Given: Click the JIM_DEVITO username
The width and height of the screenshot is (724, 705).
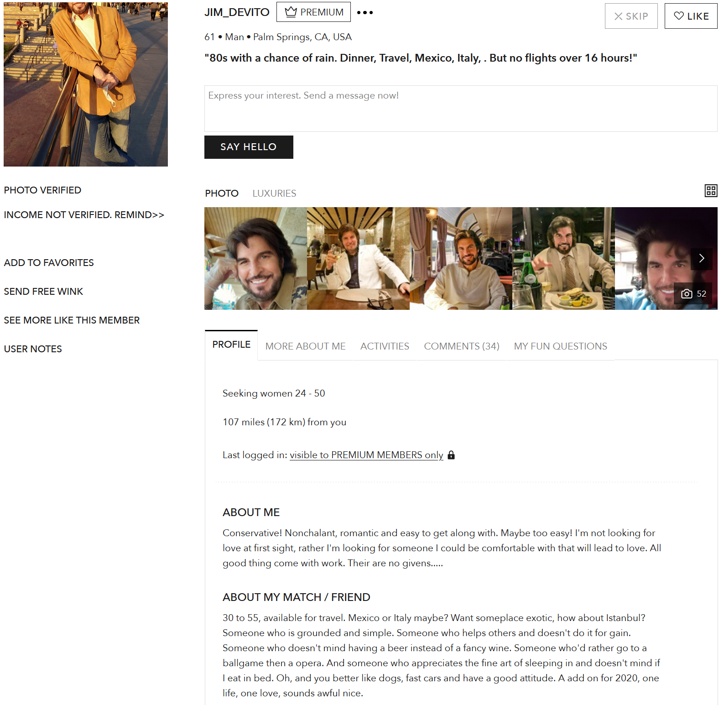Looking at the screenshot, I should [237, 12].
